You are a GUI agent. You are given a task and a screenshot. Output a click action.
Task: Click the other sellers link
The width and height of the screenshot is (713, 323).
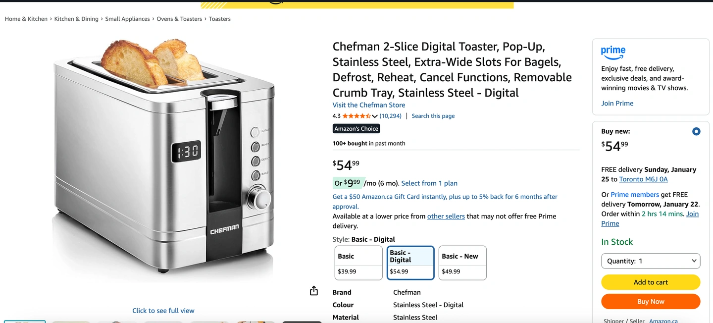[x=446, y=216]
